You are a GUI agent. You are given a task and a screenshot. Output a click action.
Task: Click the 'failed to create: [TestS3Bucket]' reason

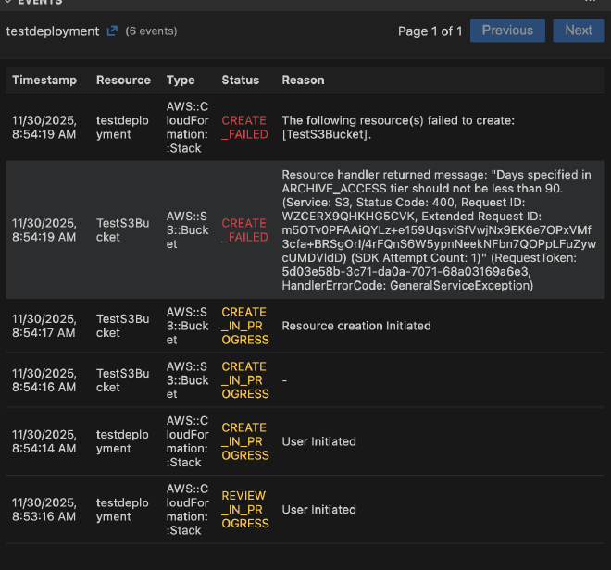(399, 128)
